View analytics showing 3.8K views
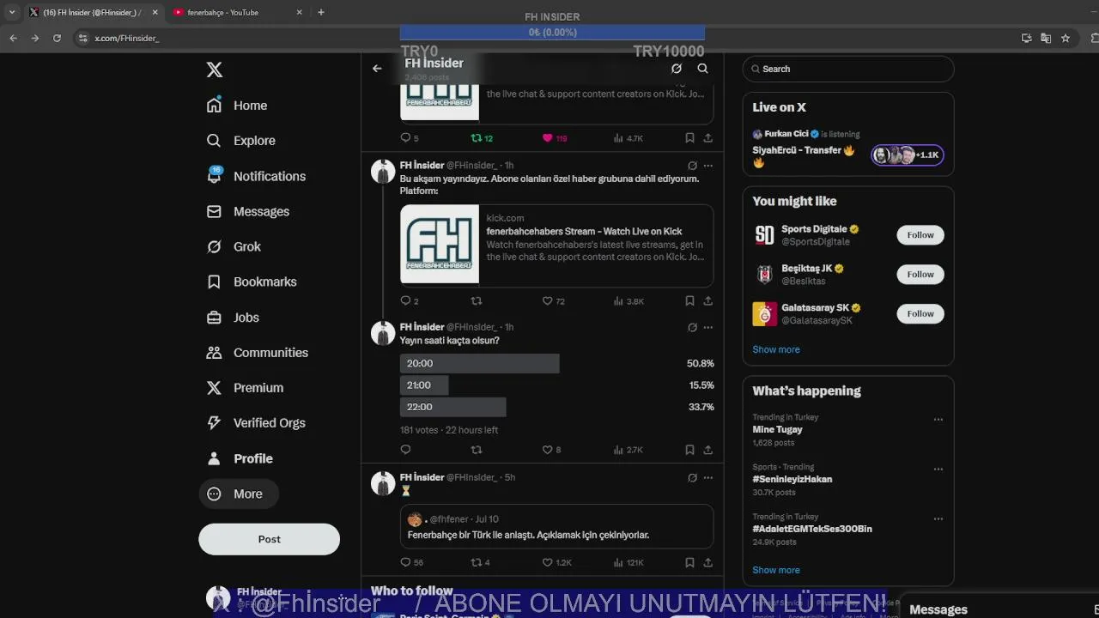The image size is (1099, 618). [628, 301]
